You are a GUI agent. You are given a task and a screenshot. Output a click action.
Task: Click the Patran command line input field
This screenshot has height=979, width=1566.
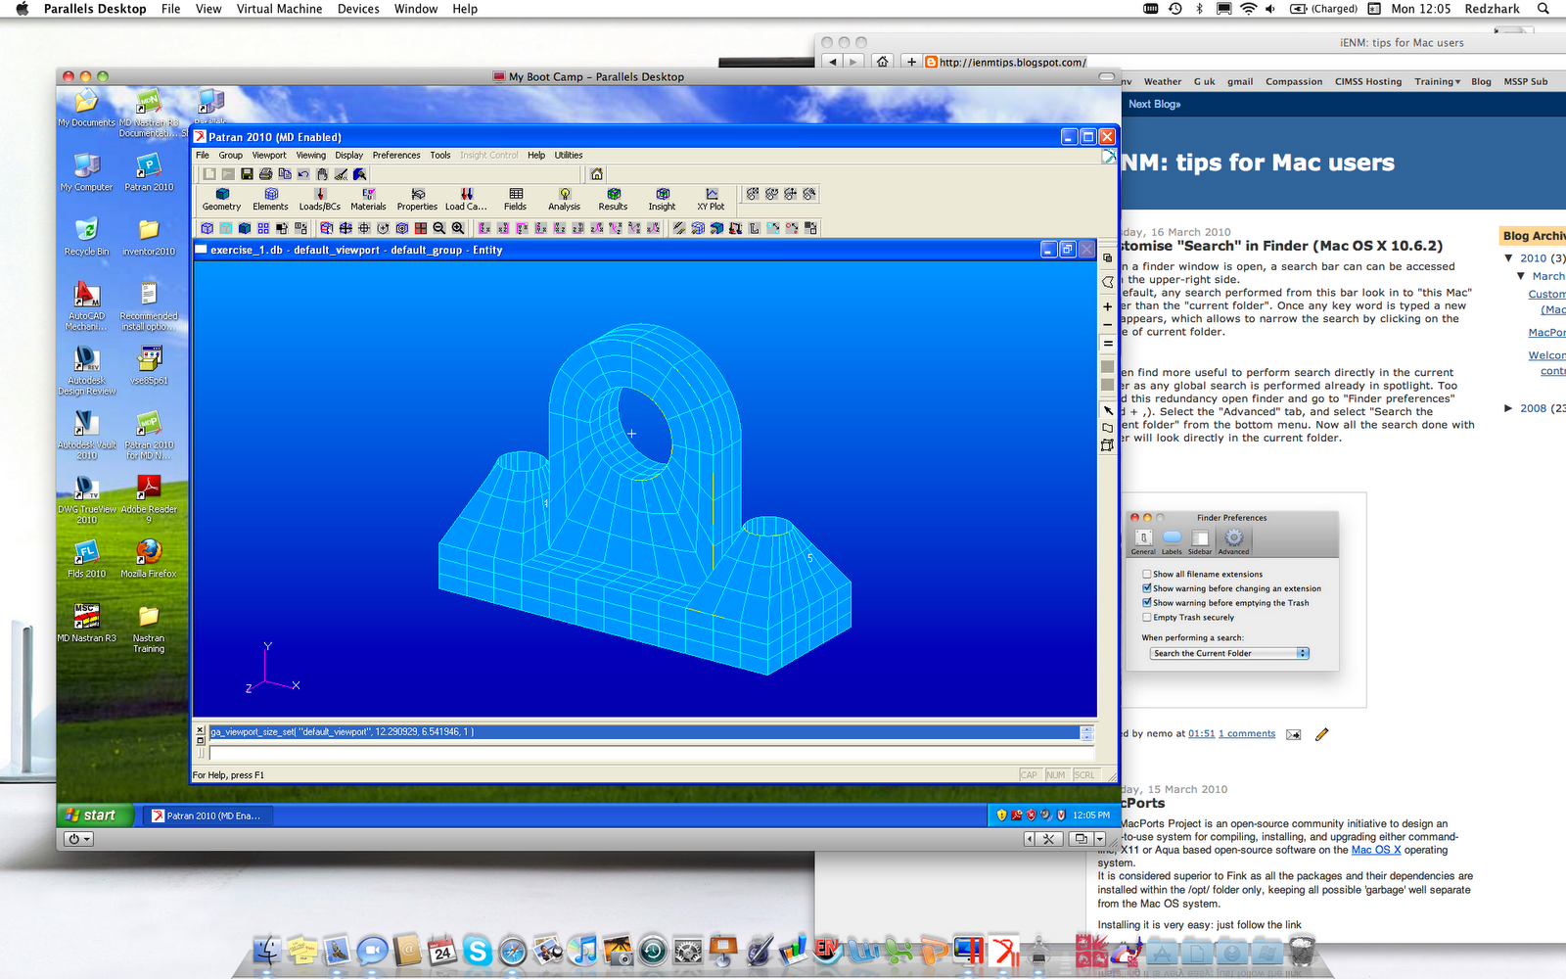point(650,753)
